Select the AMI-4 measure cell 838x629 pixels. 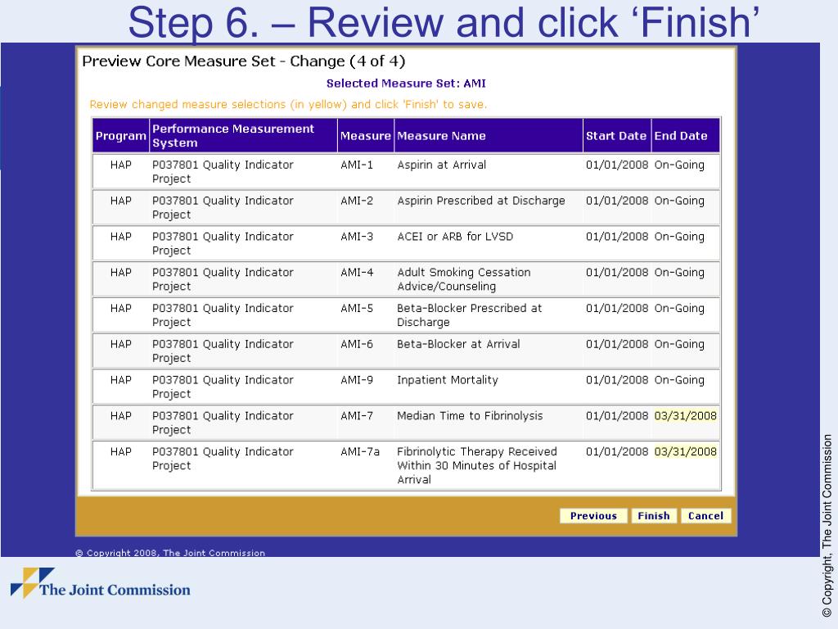tap(357, 272)
